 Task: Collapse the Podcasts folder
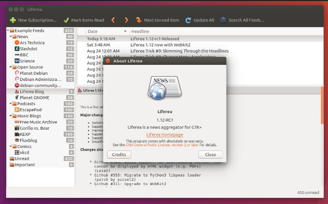click(x=10, y=104)
